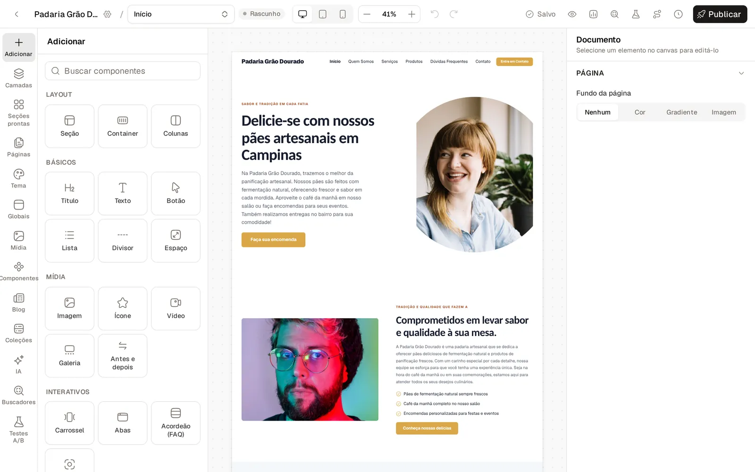755x472 pixels.
Task: Select Imagem page background option
Action: 724,112
